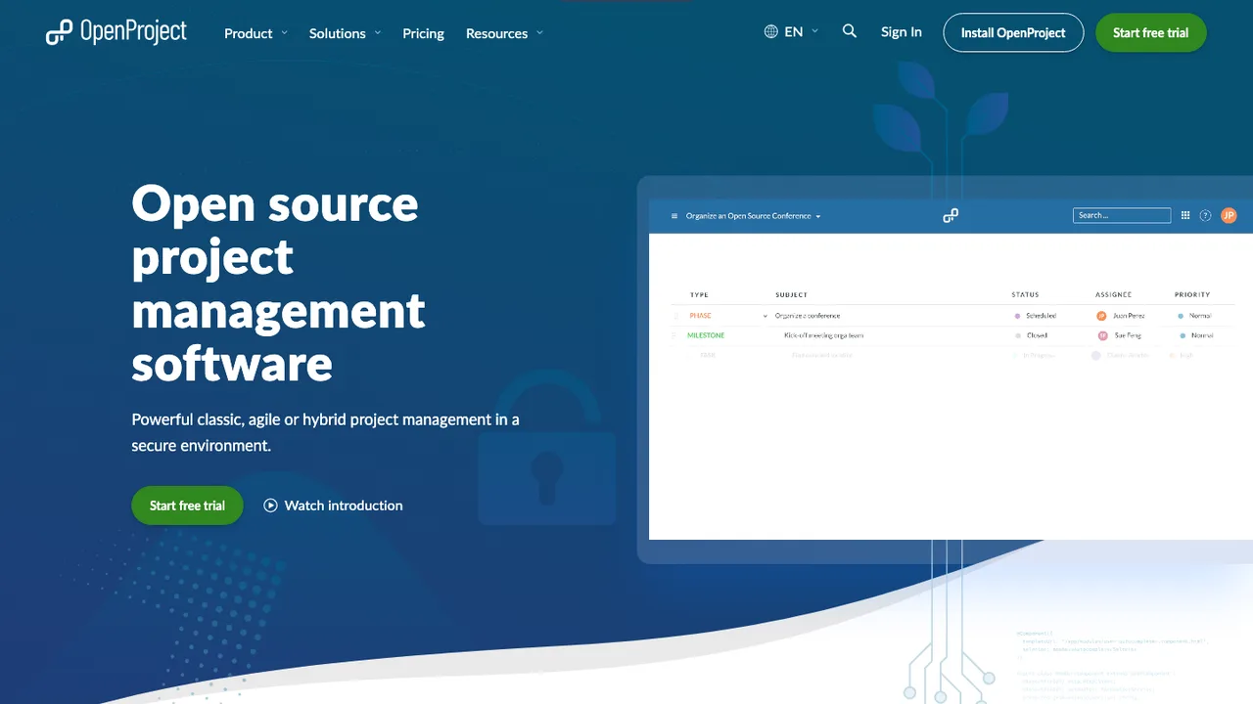Screen dimensions: 1253x704
Task: Click the ASSIGNEE column header
Action: click(x=1113, y=294)
